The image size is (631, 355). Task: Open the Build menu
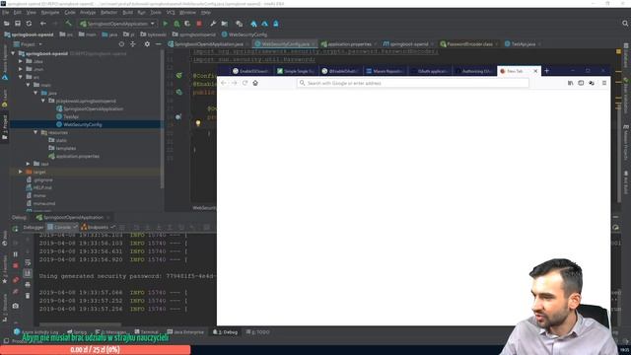coord(127,13)
